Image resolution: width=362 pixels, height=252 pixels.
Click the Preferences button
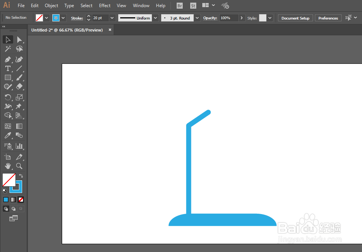click(328, 18)
